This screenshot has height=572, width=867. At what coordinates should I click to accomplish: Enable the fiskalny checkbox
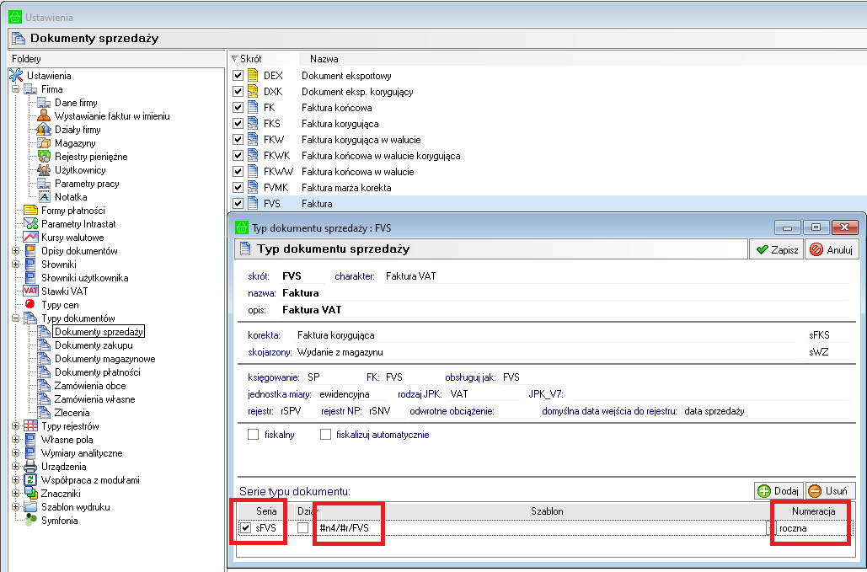(254, 435)
